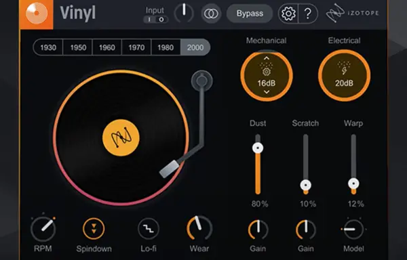Click the RPM knob
407x260 pixels.
(x=43, y=230)
